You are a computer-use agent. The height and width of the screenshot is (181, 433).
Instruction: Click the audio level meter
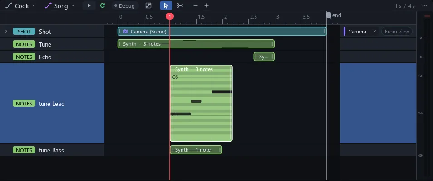427,96
